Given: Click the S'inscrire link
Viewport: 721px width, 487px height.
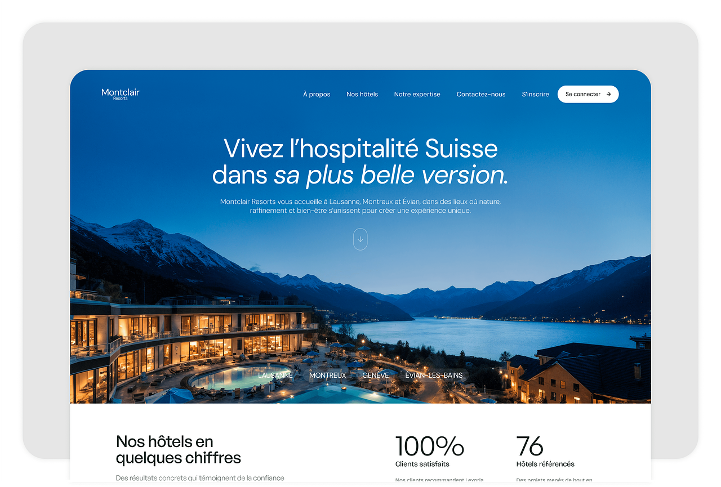Looking at the screenshot, I should point(536,94).
